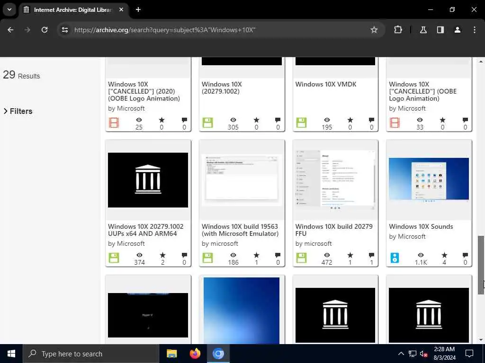Image resolution: width=485 pixels, height=363 pixels.
Task: Click software floppy icon on VMDK card
Action: 301,122
